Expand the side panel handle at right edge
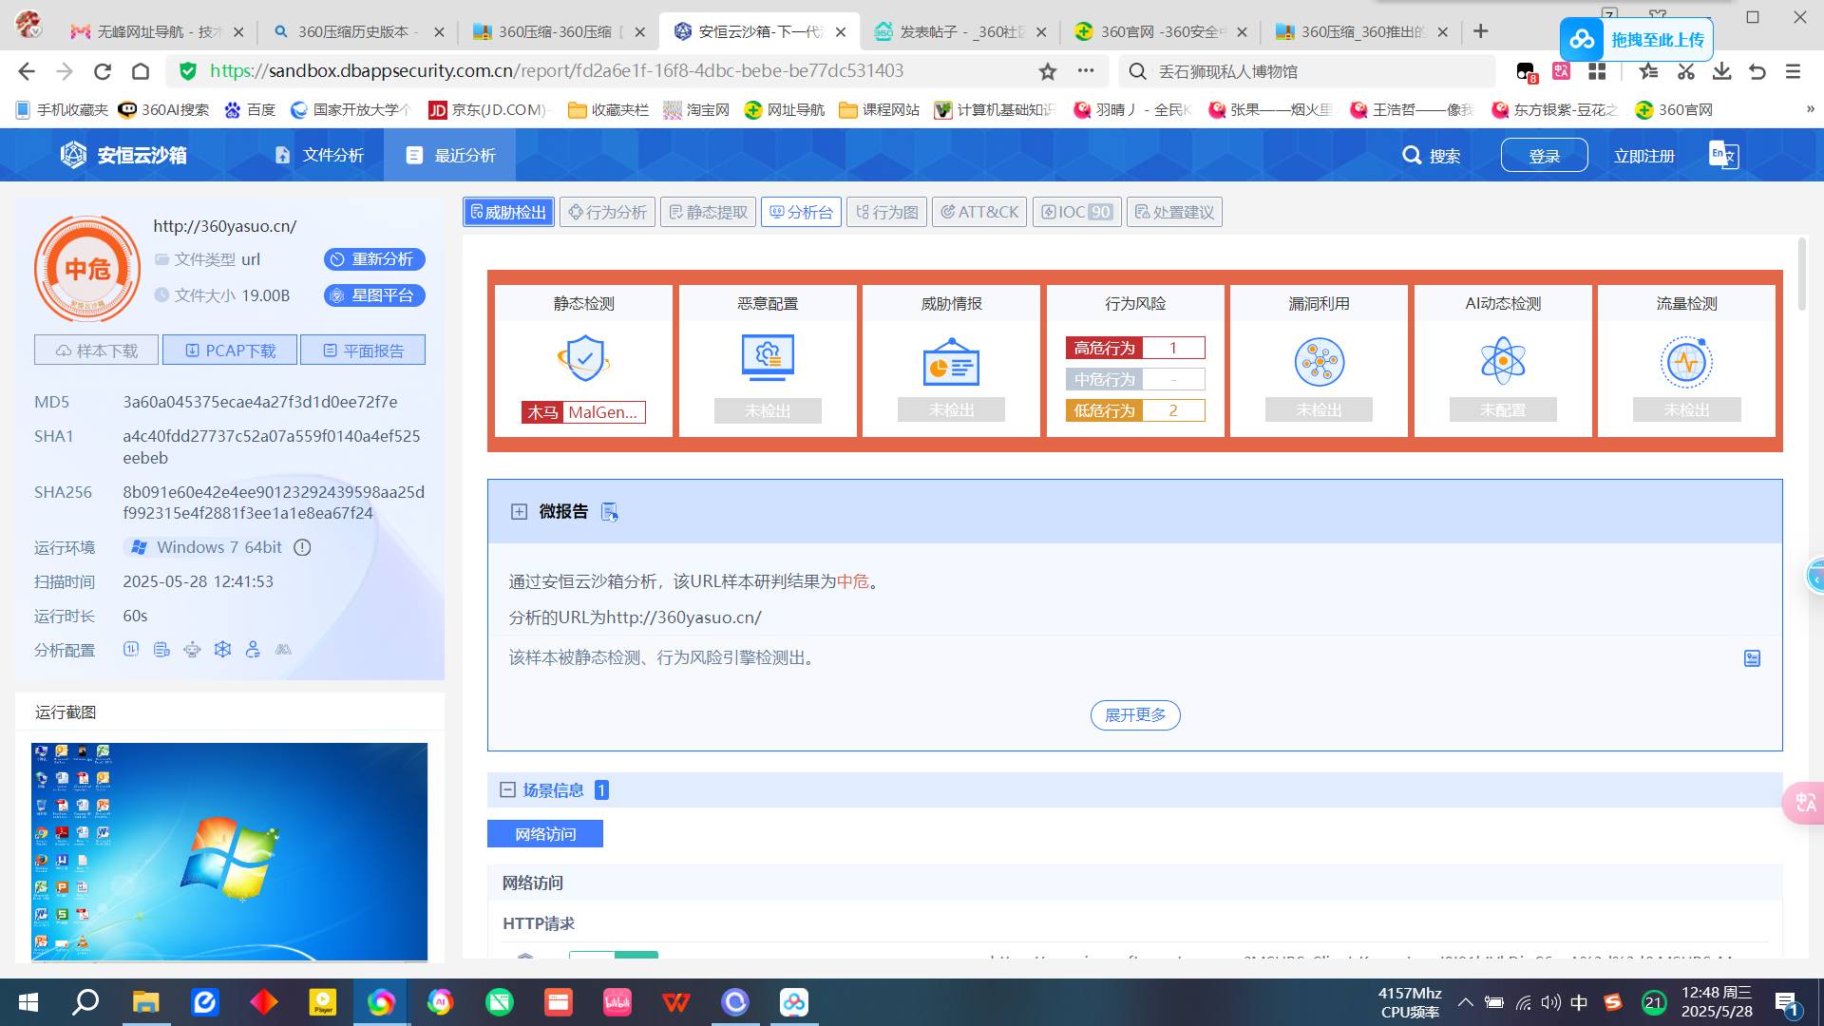This screenshot has width=1824, height=1026. [x=1815, y=576]
